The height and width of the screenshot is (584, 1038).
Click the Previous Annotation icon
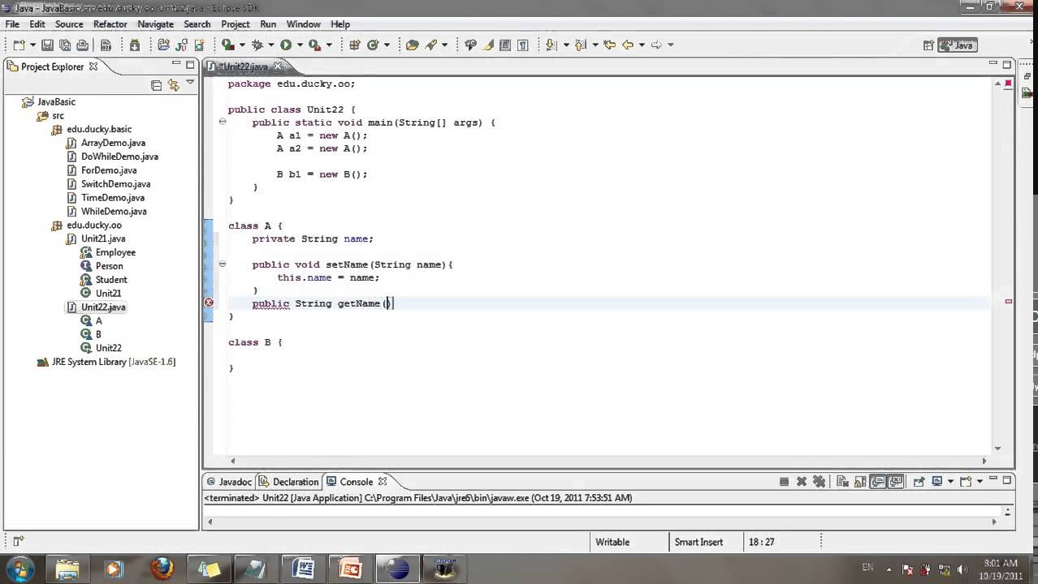point(580,45)
